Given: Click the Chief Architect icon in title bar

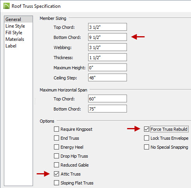Looking at the screenshot, I should (7, 6).
